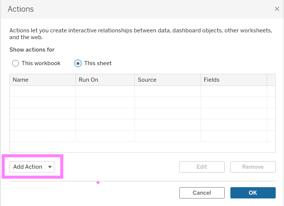Click the Show actions for label

(x=32, y=50)
